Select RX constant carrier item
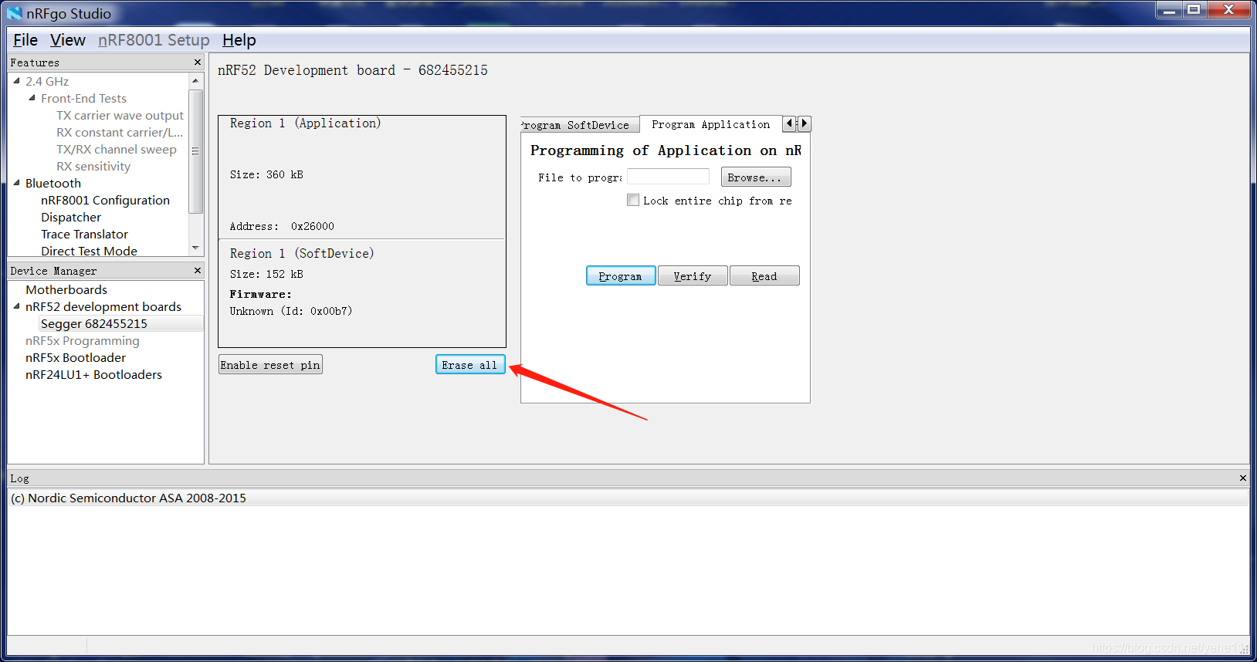The height and width of the screenshot is (662, 1257). click(x=120, y=132)
